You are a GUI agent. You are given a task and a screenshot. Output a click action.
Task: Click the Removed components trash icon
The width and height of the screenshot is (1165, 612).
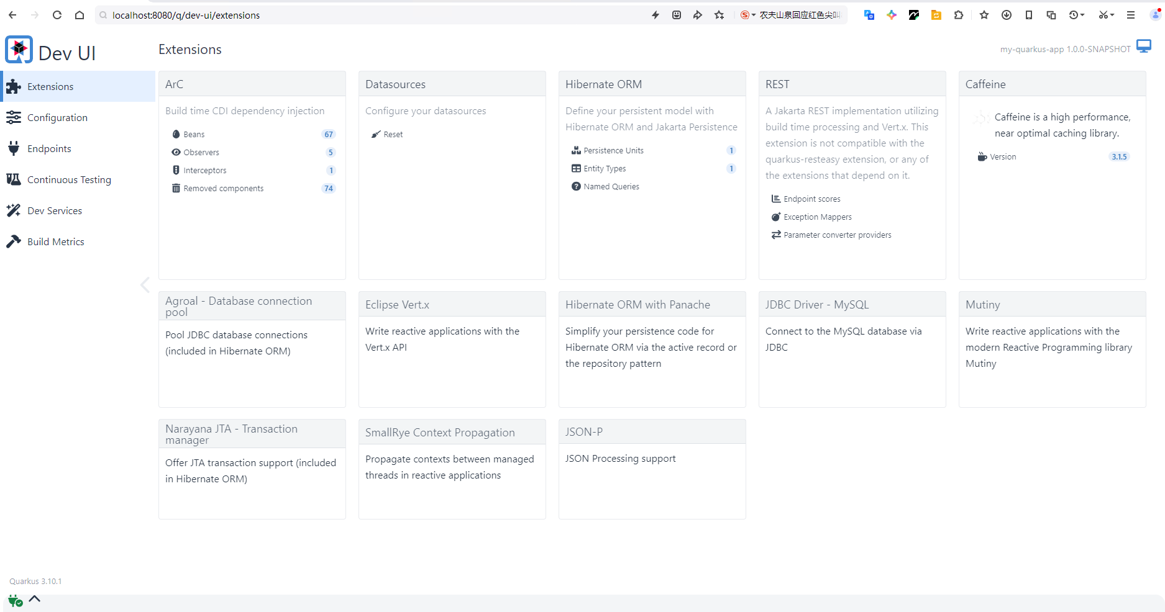click(x=176, y=188)
